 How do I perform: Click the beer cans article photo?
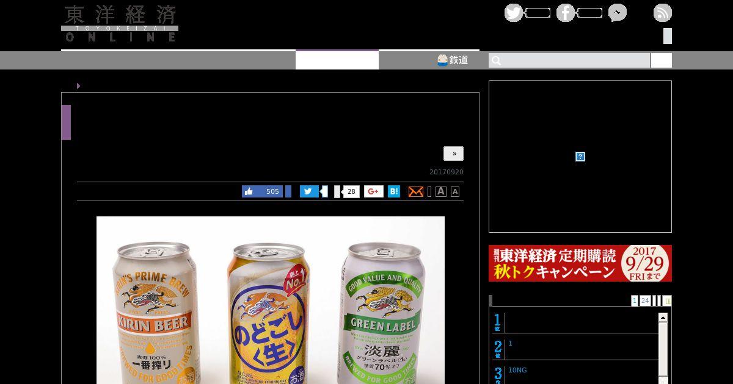pyautogui.click(x=271, y=300)
